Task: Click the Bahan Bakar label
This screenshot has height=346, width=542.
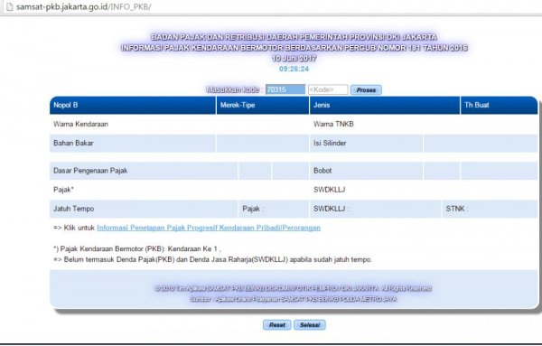Action: (x=73, y=143)
